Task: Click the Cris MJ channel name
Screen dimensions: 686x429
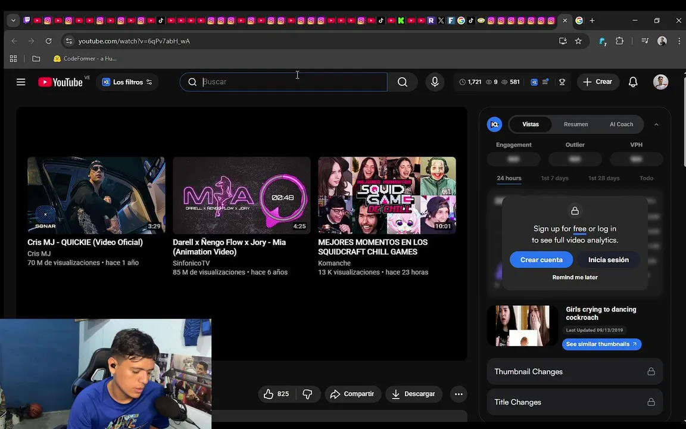Action: (39, 253)
